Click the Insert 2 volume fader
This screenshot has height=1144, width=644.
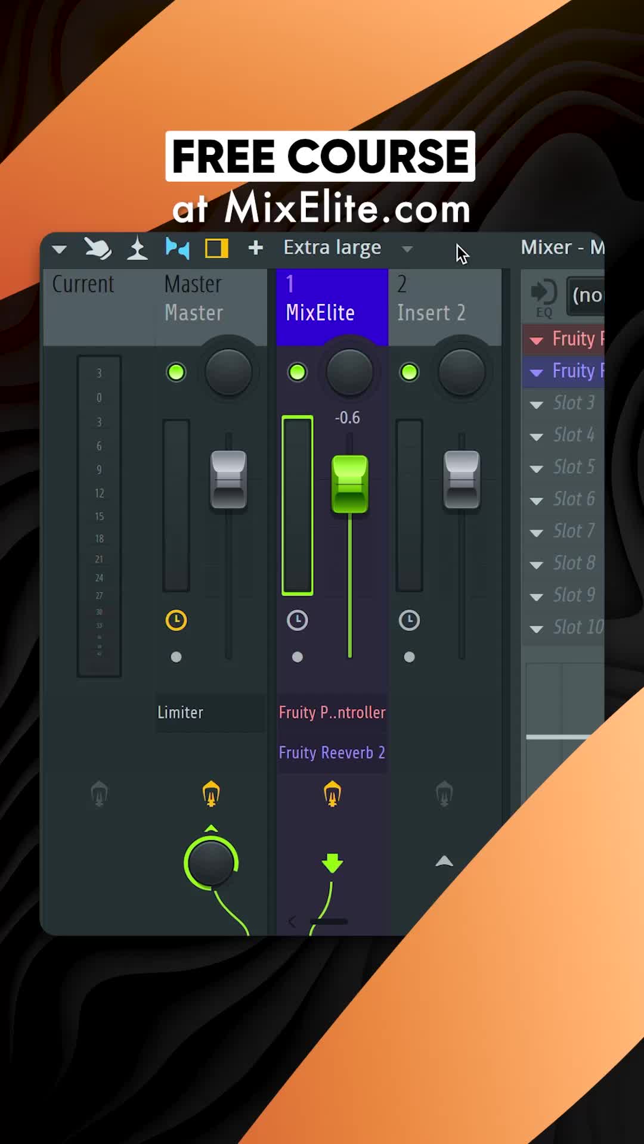(462, 480)
